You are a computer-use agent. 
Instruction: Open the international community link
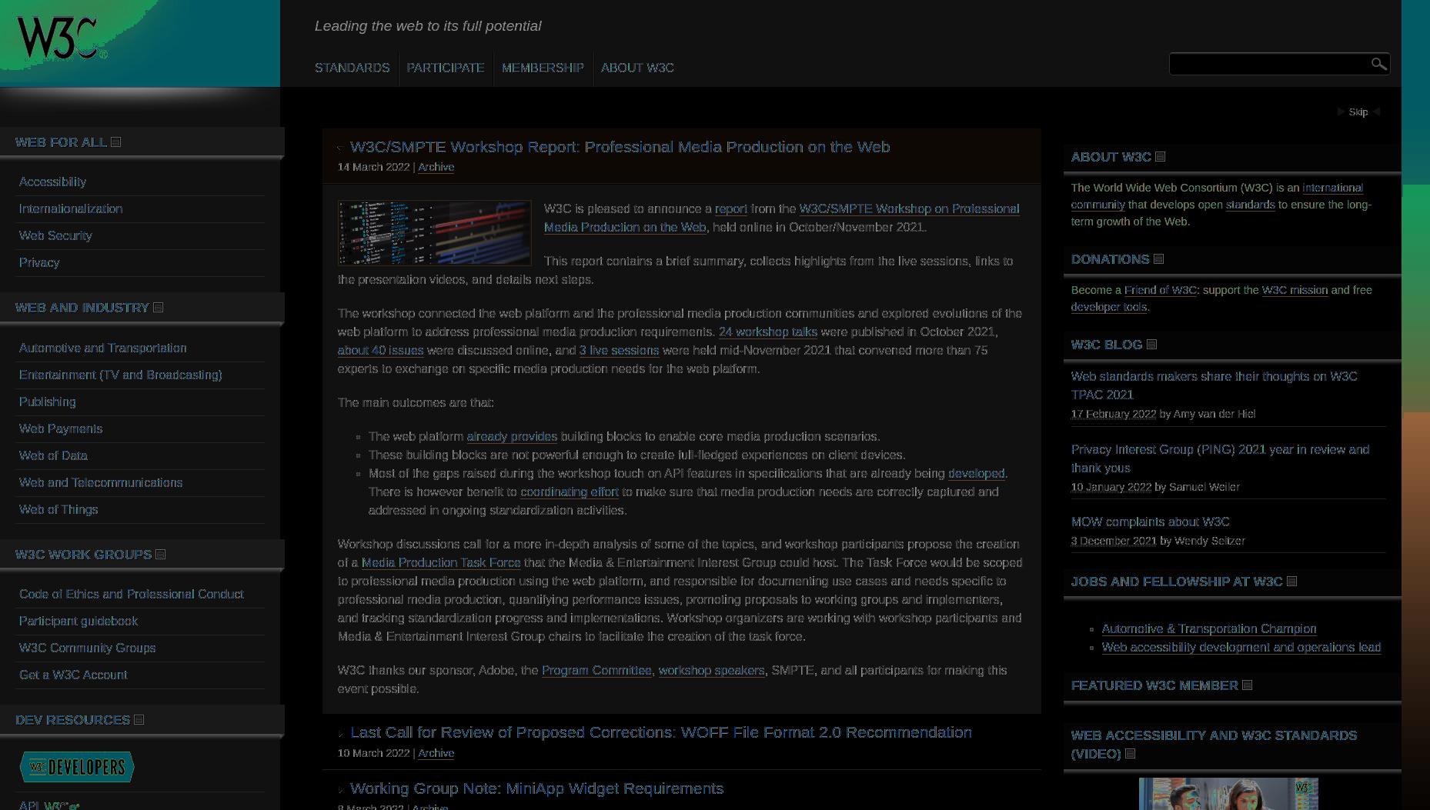(x=1217, y=196)
